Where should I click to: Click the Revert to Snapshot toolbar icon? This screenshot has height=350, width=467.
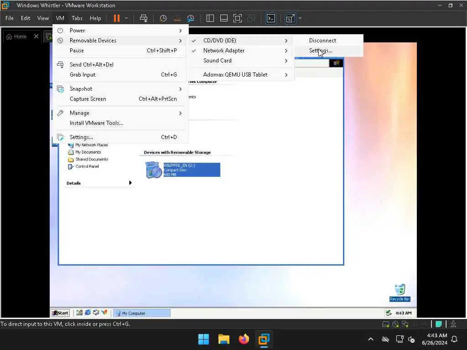(177, 18)
